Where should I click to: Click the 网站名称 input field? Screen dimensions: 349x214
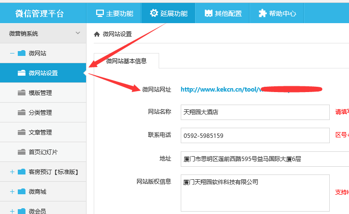(255, 112)
